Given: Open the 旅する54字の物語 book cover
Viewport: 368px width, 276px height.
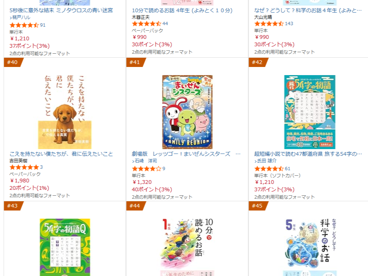Looking at the screenshot, I should [310, 112].
